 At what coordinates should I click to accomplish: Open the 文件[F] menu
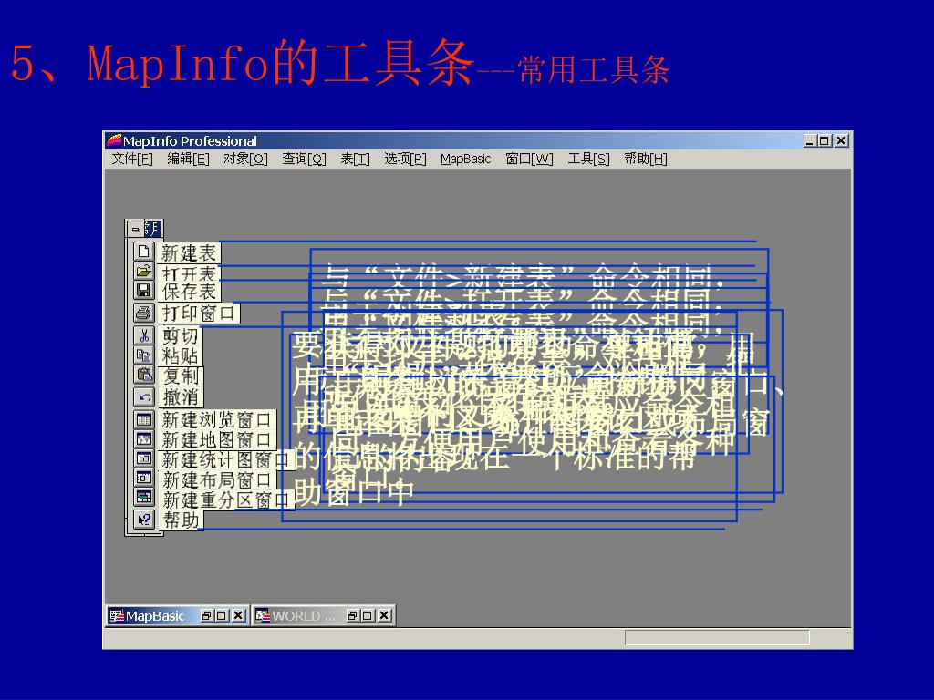132,159
